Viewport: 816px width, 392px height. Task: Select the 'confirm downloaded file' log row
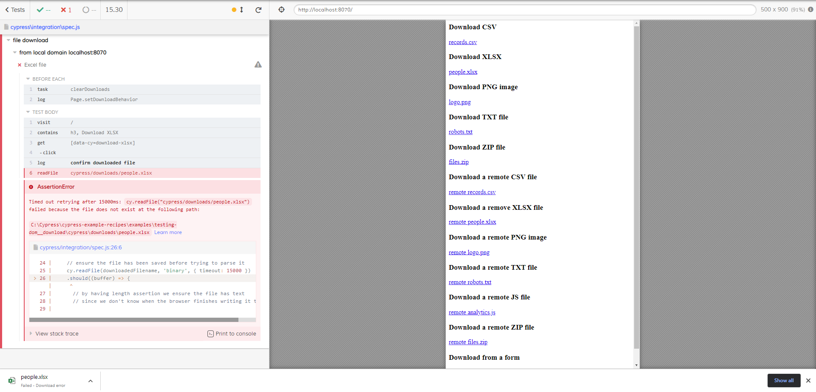point(142,163)
